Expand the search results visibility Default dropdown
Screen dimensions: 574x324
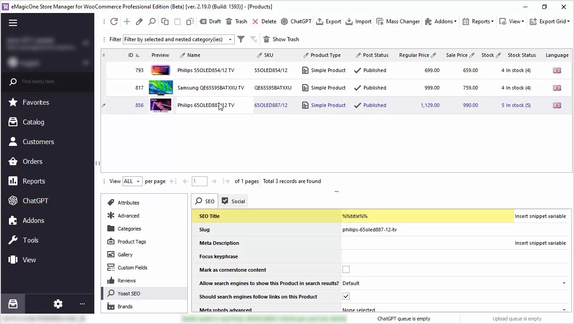click(x=564, y=283)
